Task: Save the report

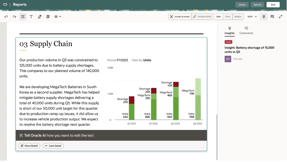Action: coord(273,5)
